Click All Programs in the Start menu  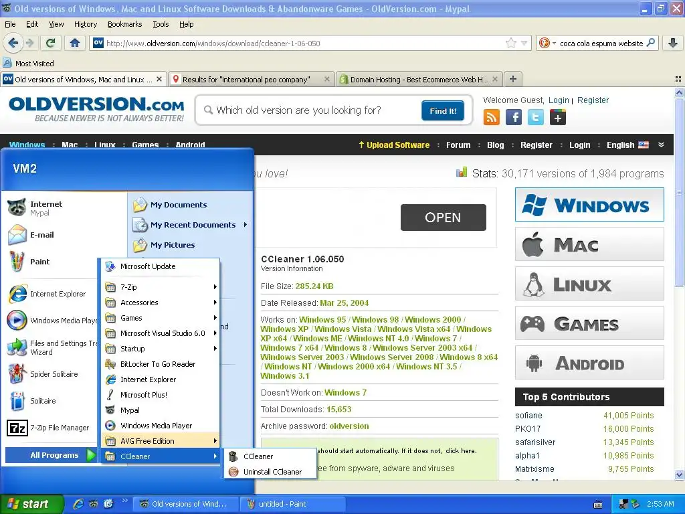point(50,455)
